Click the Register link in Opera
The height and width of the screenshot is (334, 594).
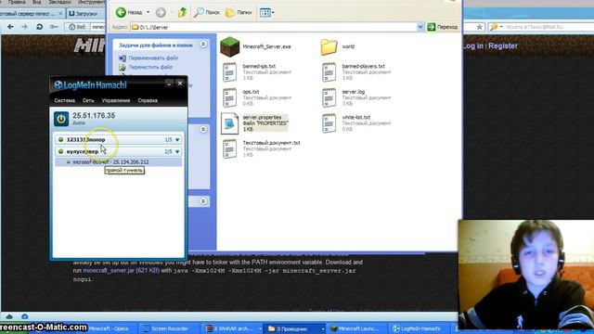click(503, 45)
